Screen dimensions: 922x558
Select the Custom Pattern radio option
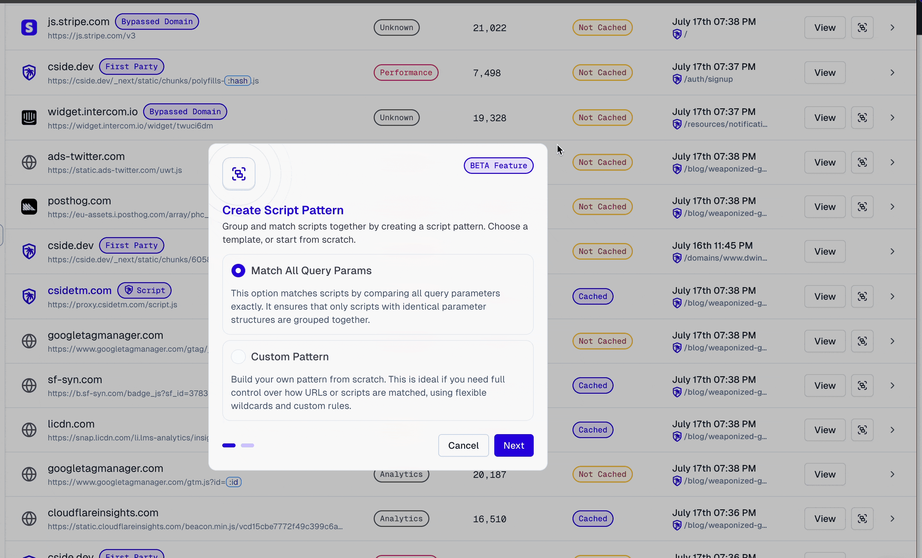tap(238, 356)
